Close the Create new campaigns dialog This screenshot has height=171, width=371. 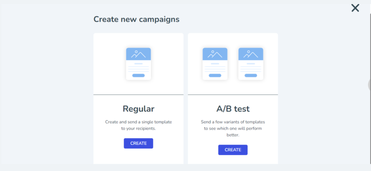click(x=355, y=8)
